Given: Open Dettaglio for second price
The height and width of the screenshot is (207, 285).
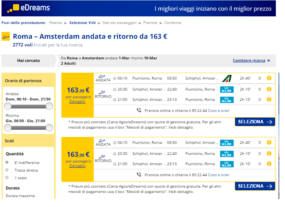Looking at the screenshot, I should coord(77,166).
